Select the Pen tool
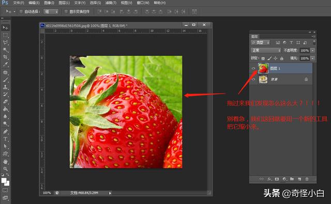Viewport: 331px width, 204px height. click(5, 132)
